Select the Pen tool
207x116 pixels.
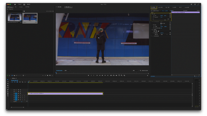(8, 90)
